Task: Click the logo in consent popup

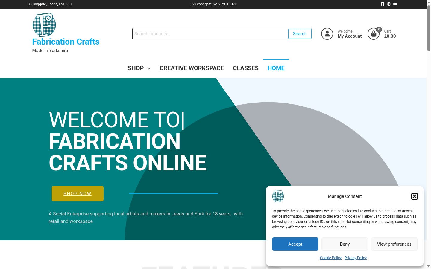Action: (x=278, y=196)
